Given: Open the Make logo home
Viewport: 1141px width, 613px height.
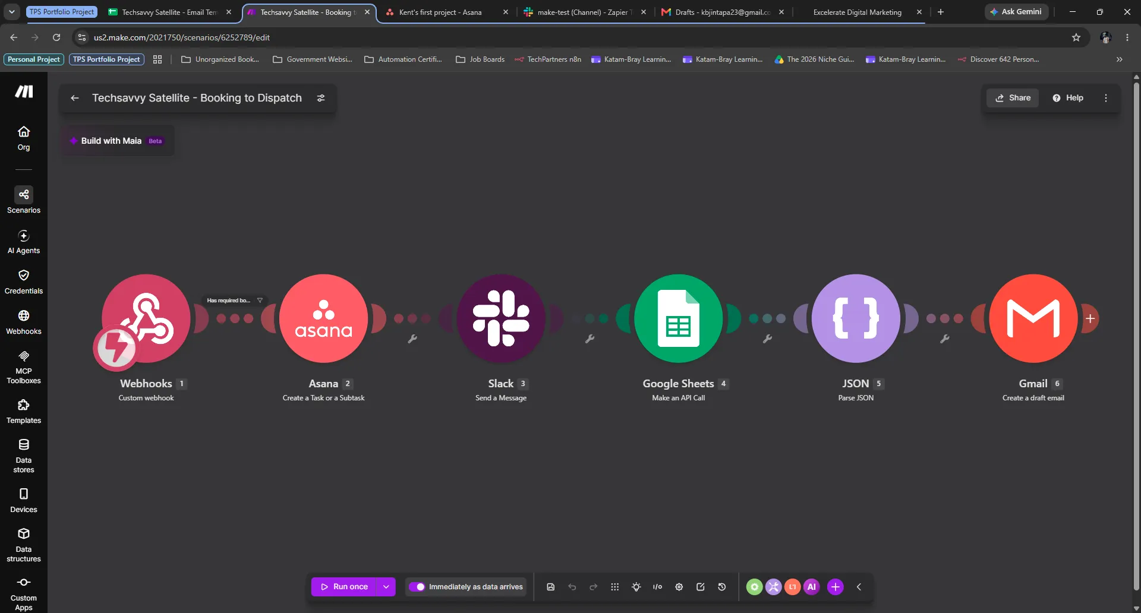Looking at the screenshot, I should (24, 91).
